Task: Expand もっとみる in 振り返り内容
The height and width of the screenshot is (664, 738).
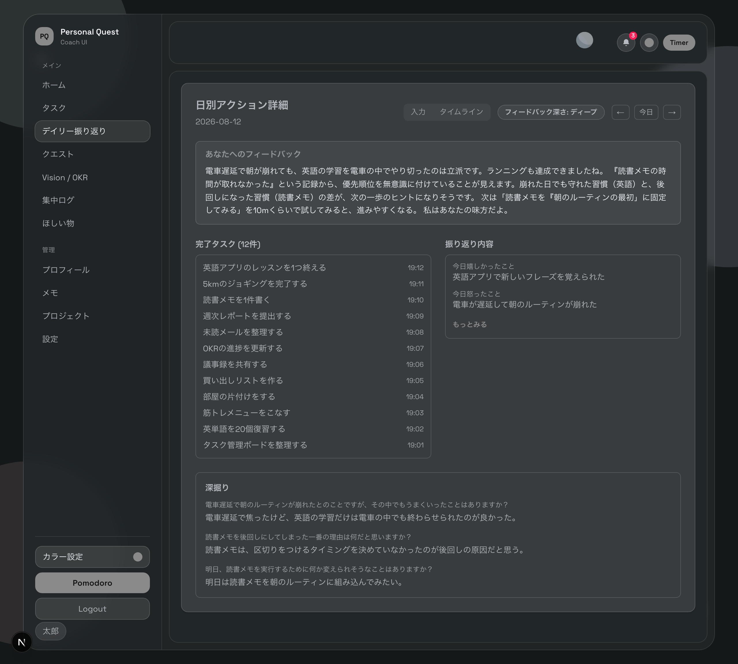Action: [x=470, y=324]
